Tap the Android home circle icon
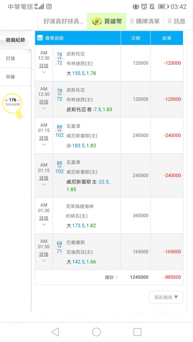Image resolution: width=193 pixels, height=342 pixels. [96, 332]
